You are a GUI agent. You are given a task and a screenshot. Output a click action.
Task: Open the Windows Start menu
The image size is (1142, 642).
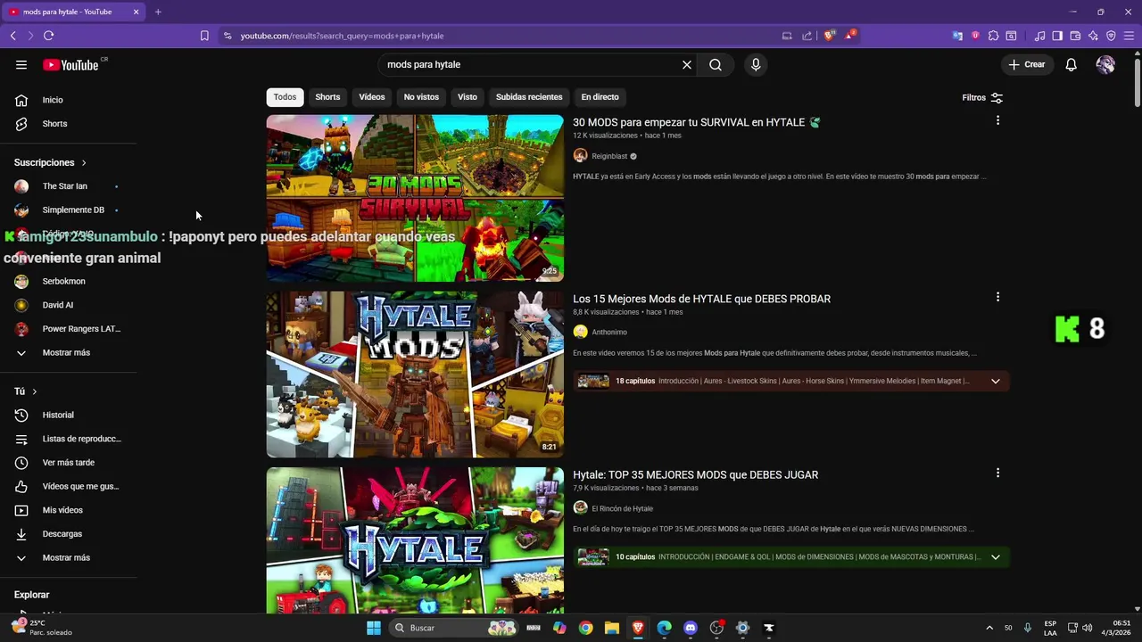[374, 628]
